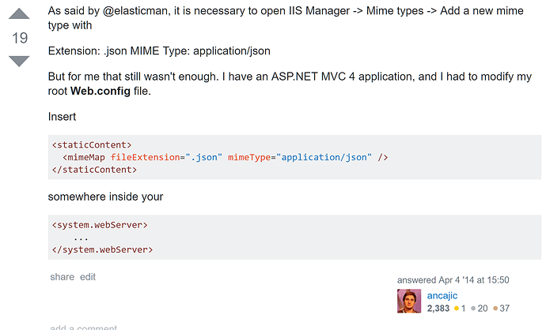
Task: Click the word Insert above the code
Action: coord(62,117)
